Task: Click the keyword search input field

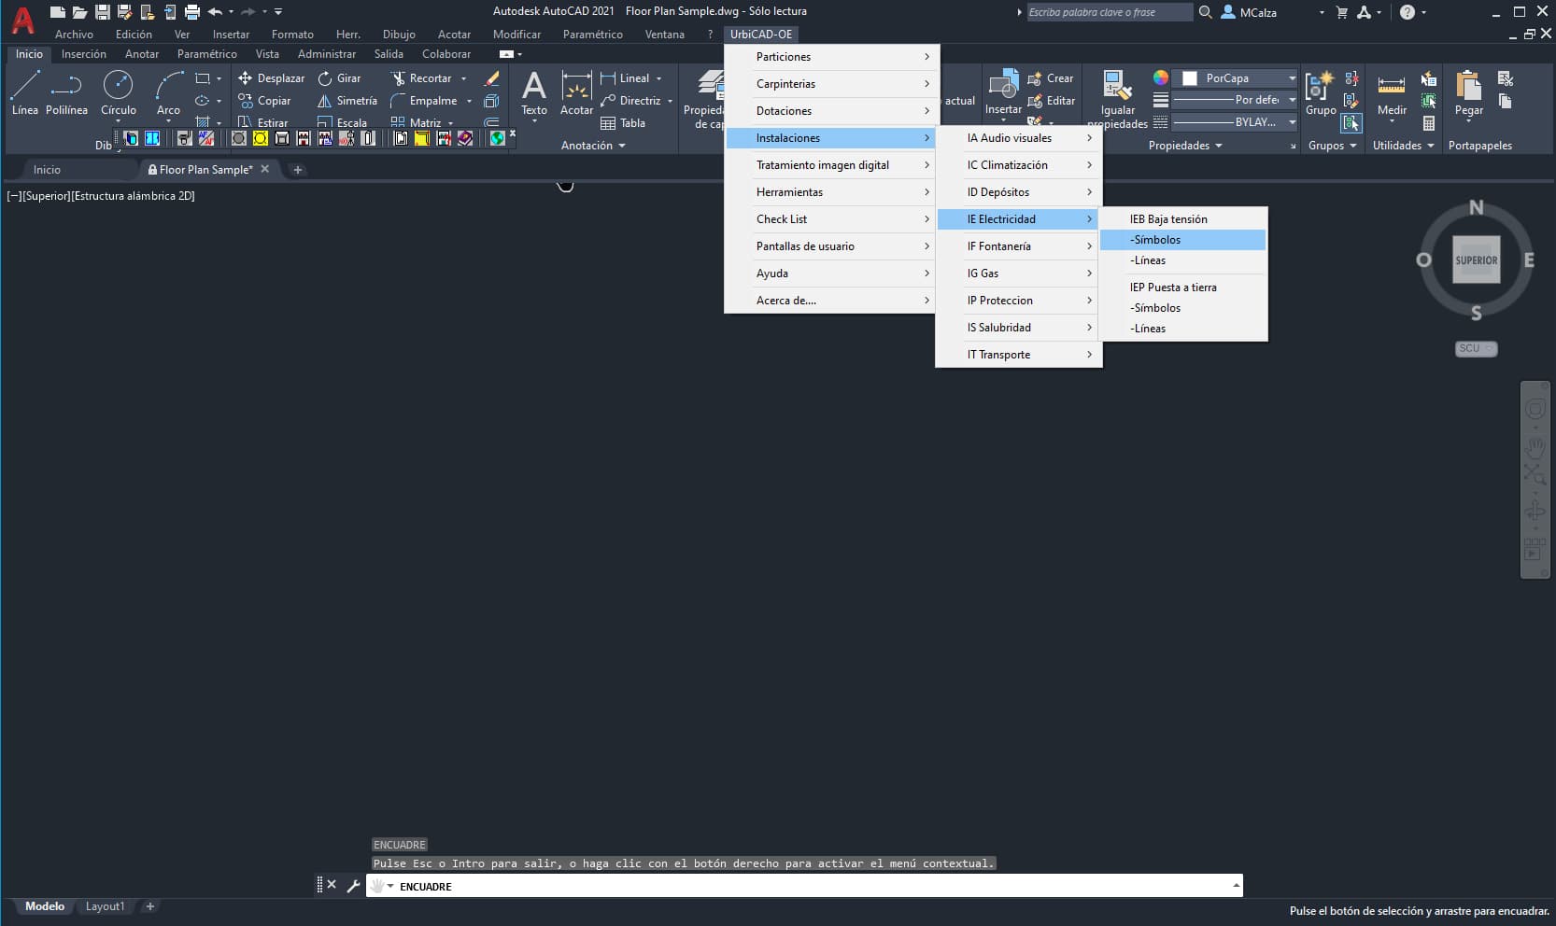Action: pyautogui.click(x=1110, y=12)
